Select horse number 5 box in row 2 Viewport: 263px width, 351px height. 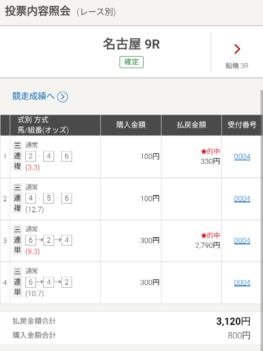(49, 198)
